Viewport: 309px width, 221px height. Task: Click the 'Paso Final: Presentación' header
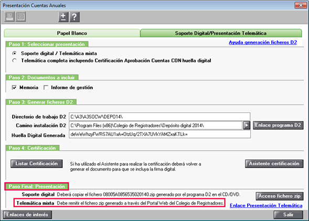tap(37, 186)
